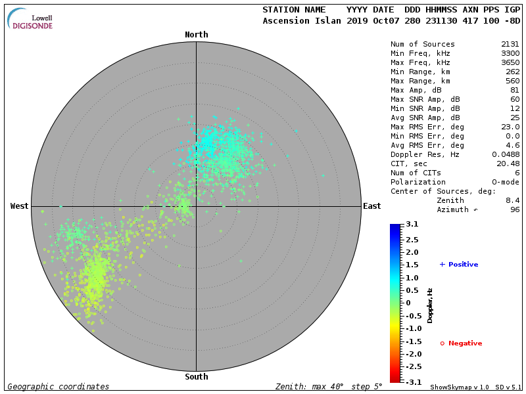The width and height of the screenshot is (526, 394).
Task: Select the West compass label
Action: (19, 206)
